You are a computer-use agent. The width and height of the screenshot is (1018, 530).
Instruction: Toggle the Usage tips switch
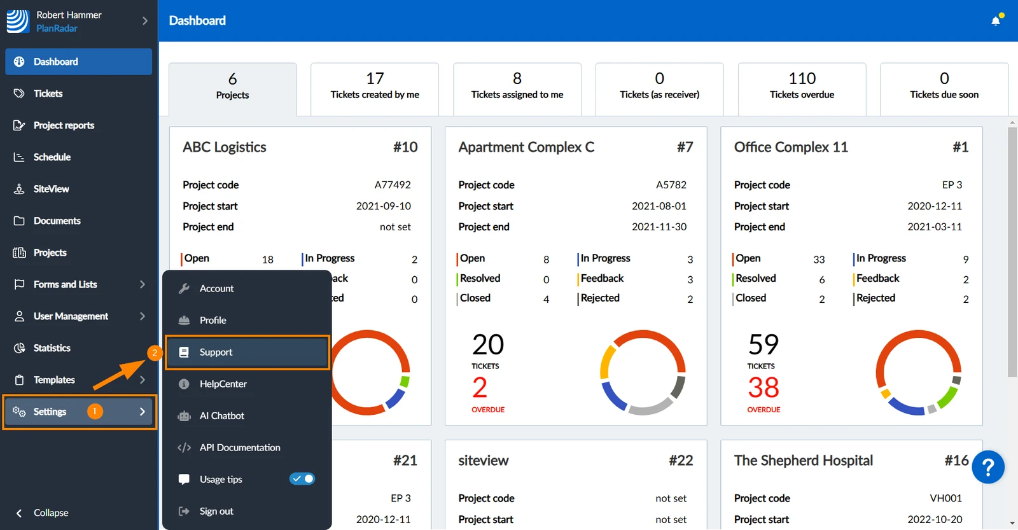tap(302, 479)
